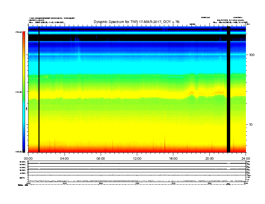Click the wide black data gap near 22:00
The image size is (265, 204).
[x=228, y=89]
